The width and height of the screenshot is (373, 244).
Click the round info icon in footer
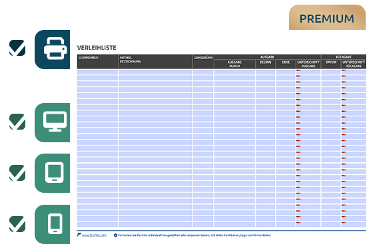point(116,235)
